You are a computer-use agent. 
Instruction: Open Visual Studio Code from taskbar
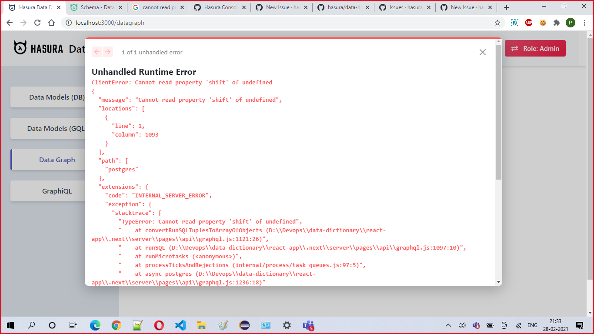(180, 325)
